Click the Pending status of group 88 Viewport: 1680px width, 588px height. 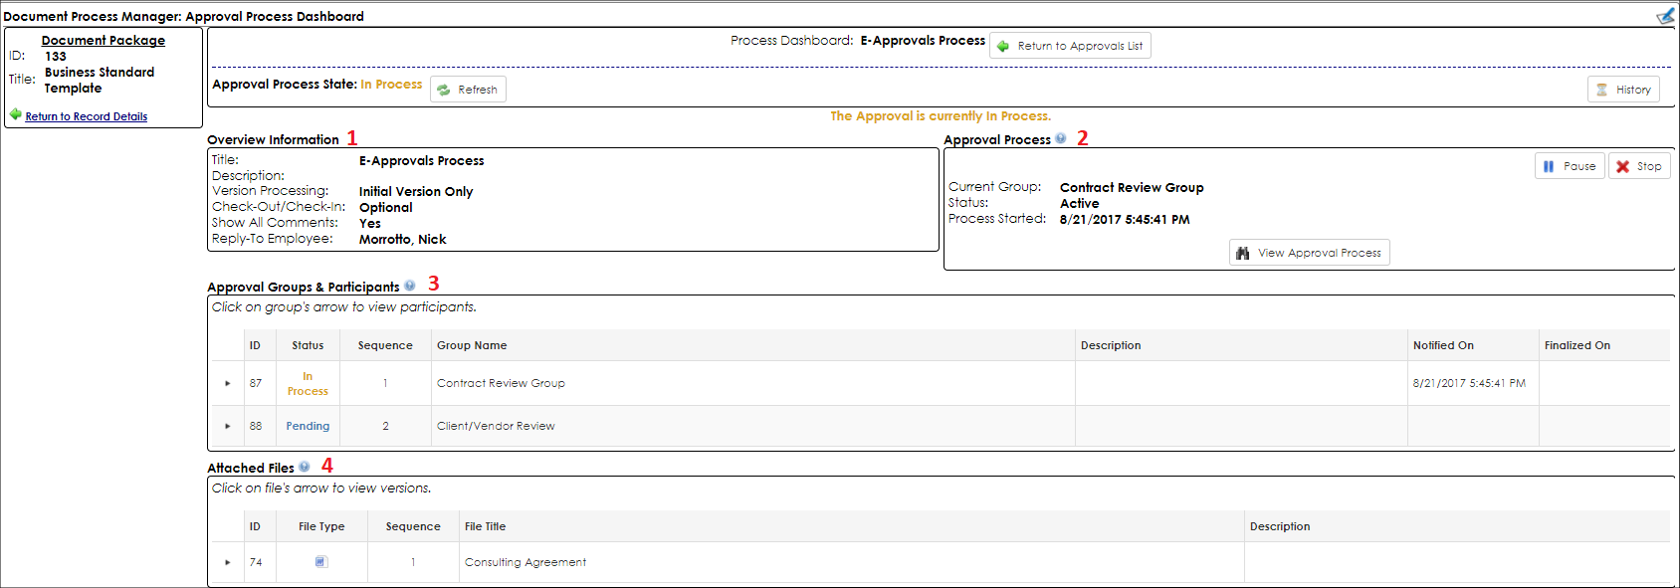(x=308, y=426)
